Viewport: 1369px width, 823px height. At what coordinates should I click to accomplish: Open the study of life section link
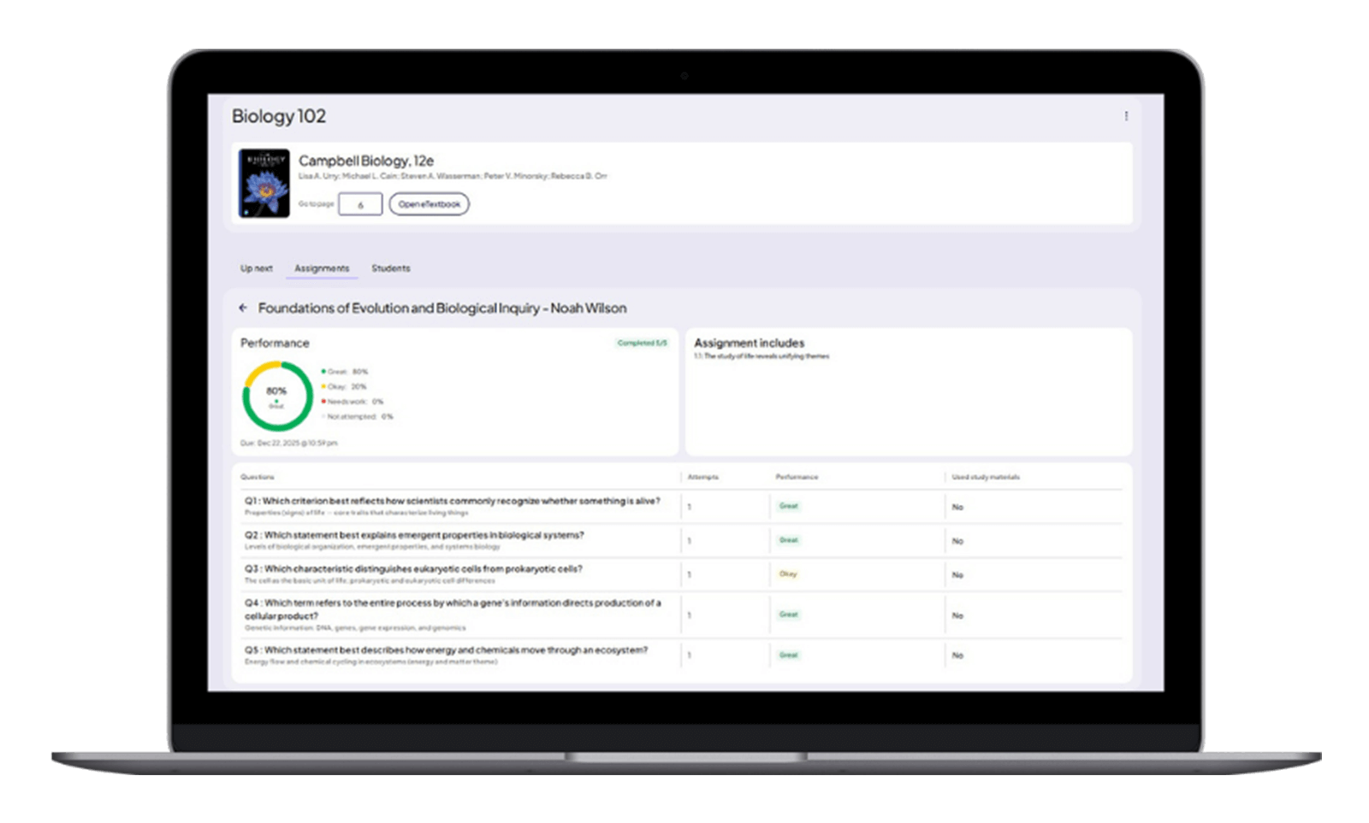coord(761,356)
